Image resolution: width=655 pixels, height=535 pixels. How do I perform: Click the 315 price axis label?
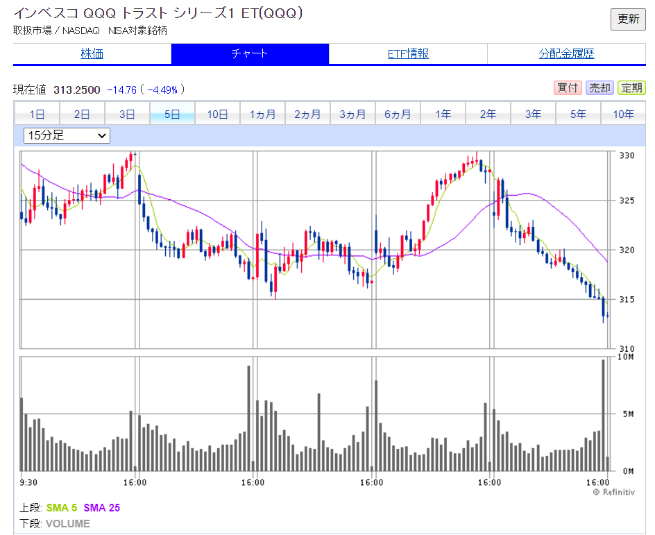click(x=627, y=300)
